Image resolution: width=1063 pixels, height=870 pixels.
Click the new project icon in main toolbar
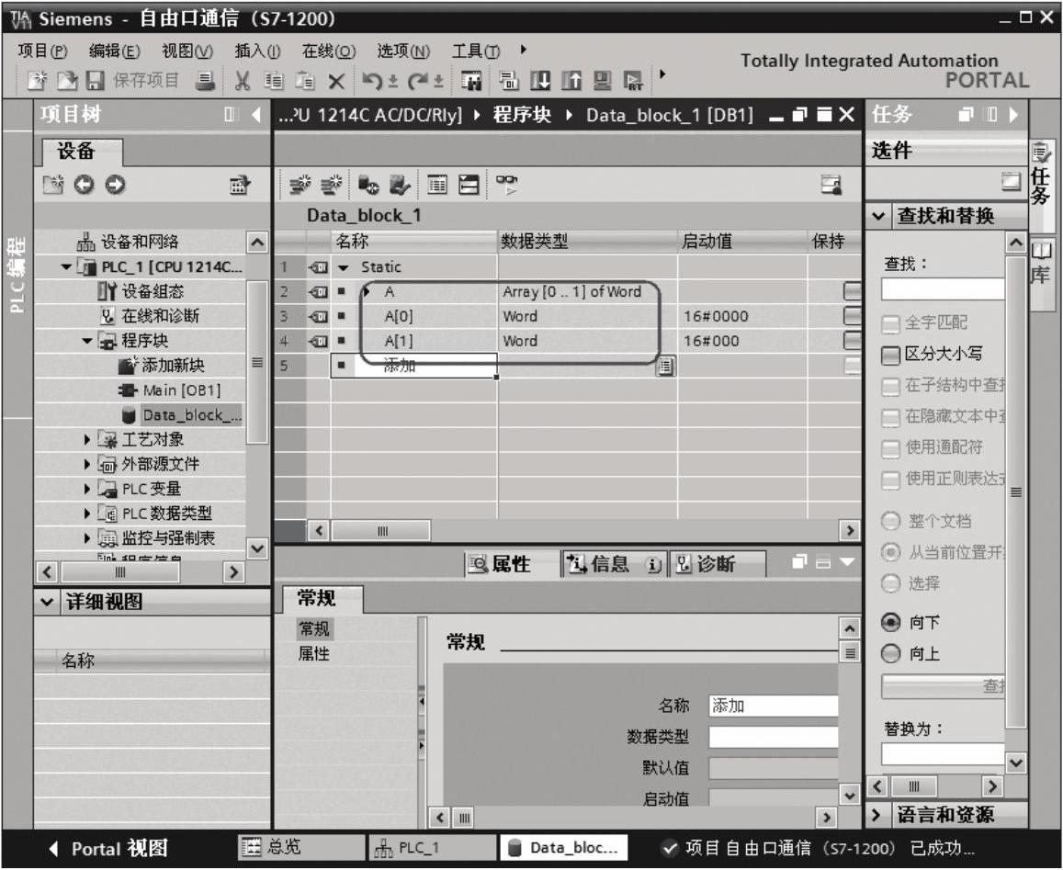pyautogui.click(x=38, y=81)
